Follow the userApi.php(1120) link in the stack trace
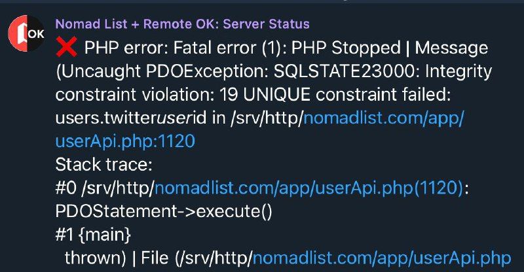 click(309, 188)
